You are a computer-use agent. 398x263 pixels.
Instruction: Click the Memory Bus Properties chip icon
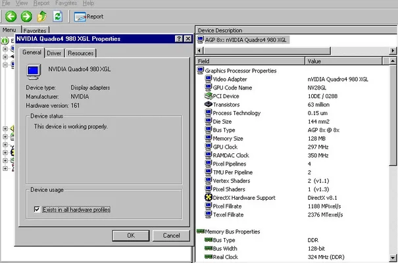(x=201, y=231)
